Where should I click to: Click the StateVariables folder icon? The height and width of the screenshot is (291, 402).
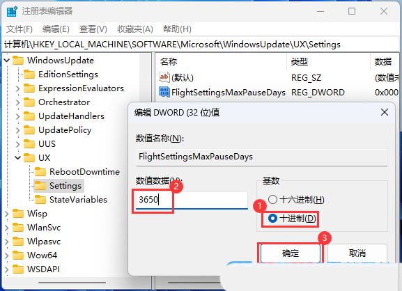[x=40, y=200]
